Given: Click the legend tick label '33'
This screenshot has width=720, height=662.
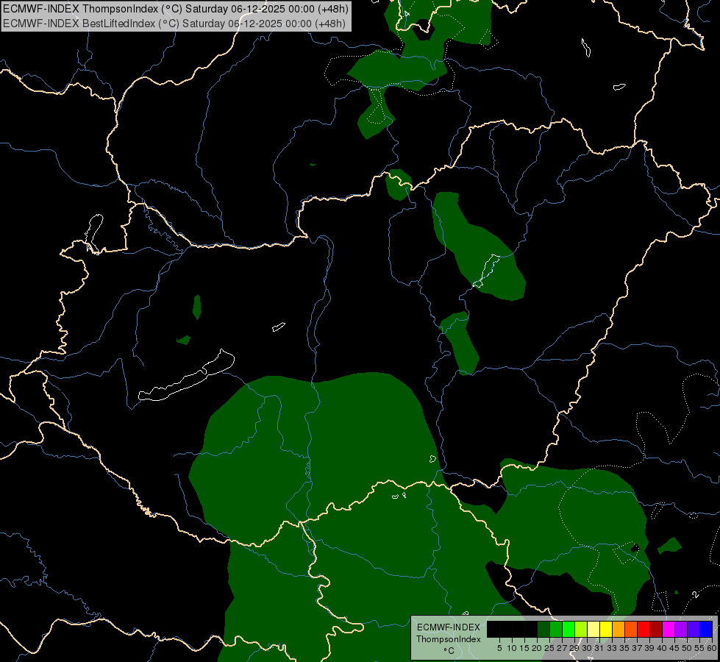Looking at the screenshot, I should [612, 648].
